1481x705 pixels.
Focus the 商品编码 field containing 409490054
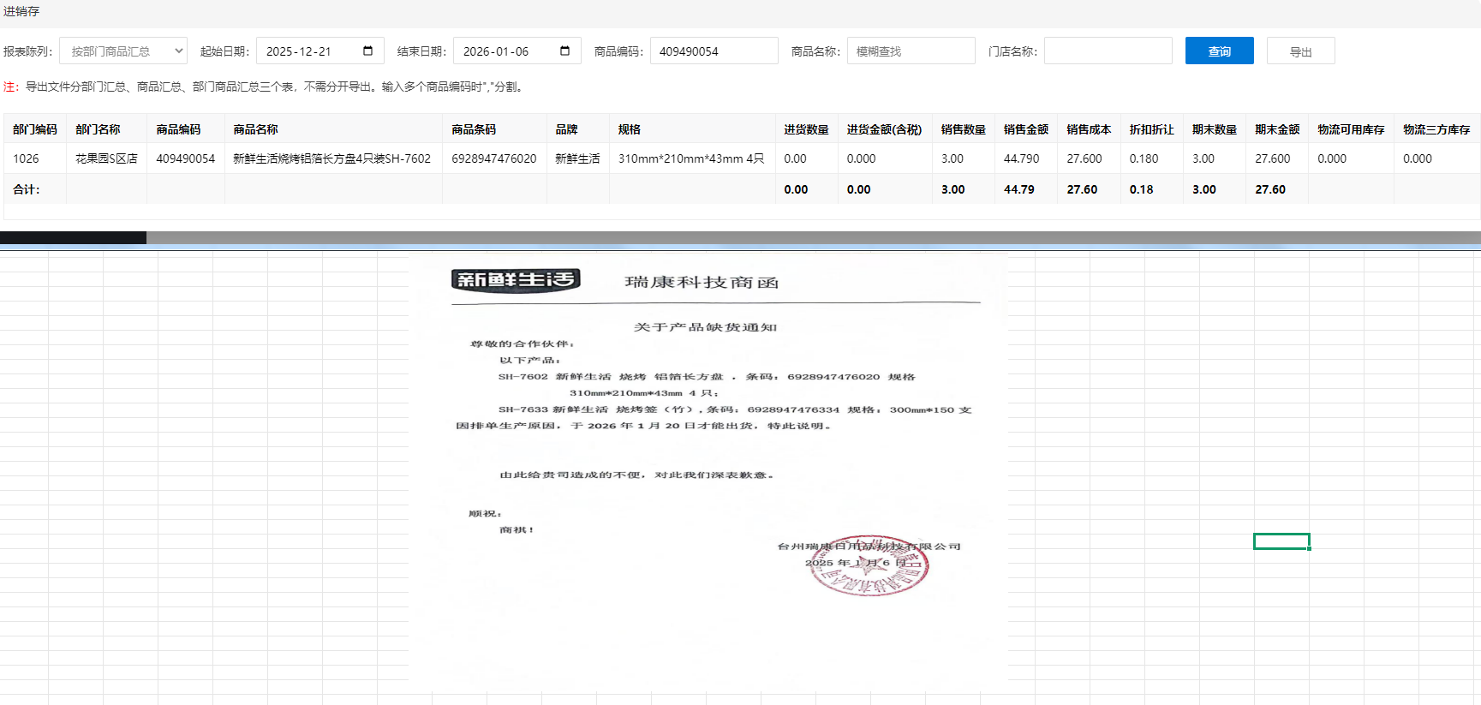[x=714, y=51]
